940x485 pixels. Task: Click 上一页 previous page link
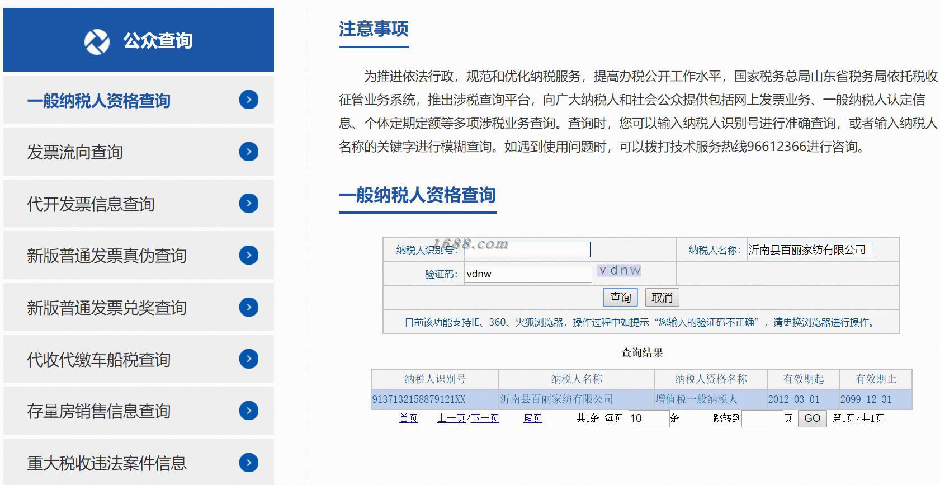pyautogui.click(x=451, y=418)
